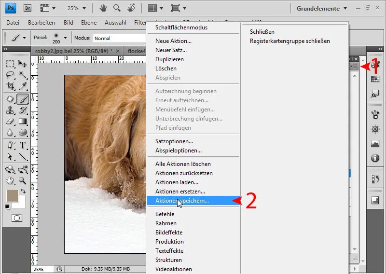Select the Brush tool in toolbox
Screen dimensions: 386x274
(23, 99)
